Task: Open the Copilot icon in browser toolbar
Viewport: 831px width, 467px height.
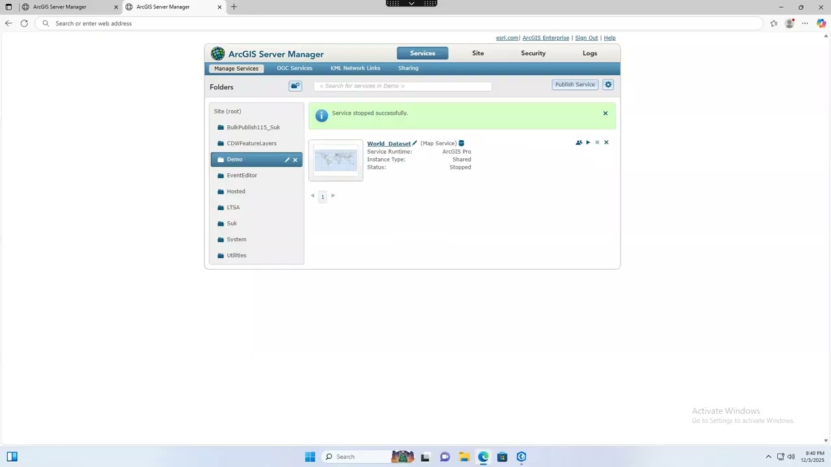Action: click(821, 23)
